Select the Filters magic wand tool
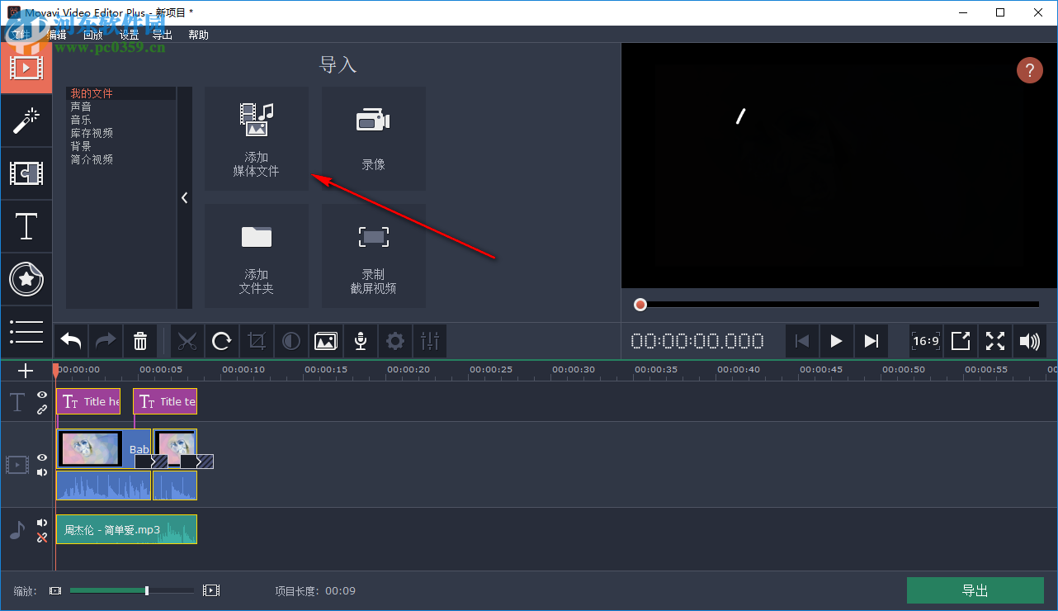Viewport: 1058px width, 611px height. coord(26,121)
